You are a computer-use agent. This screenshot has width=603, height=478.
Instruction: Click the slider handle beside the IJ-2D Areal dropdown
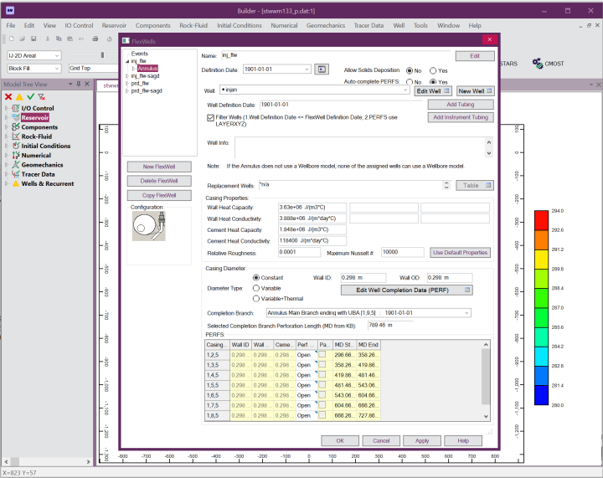click(x=102, y=55)
